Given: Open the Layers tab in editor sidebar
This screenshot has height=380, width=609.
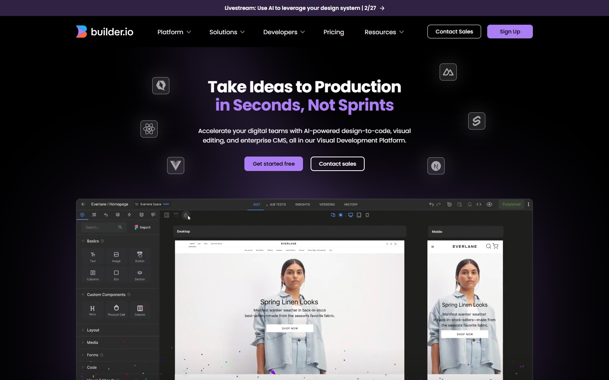Looking at the screenshot, I should (x=118, y=215).
